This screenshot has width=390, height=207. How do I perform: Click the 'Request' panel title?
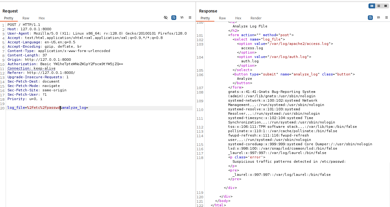click(10, 11)
